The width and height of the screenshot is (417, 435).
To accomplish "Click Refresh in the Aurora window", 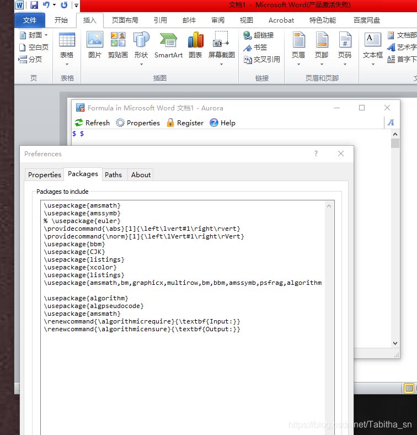I will (92, 123).
